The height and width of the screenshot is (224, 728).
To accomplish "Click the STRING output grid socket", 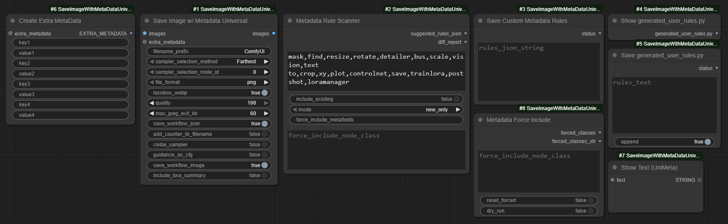I will (699, 180).
